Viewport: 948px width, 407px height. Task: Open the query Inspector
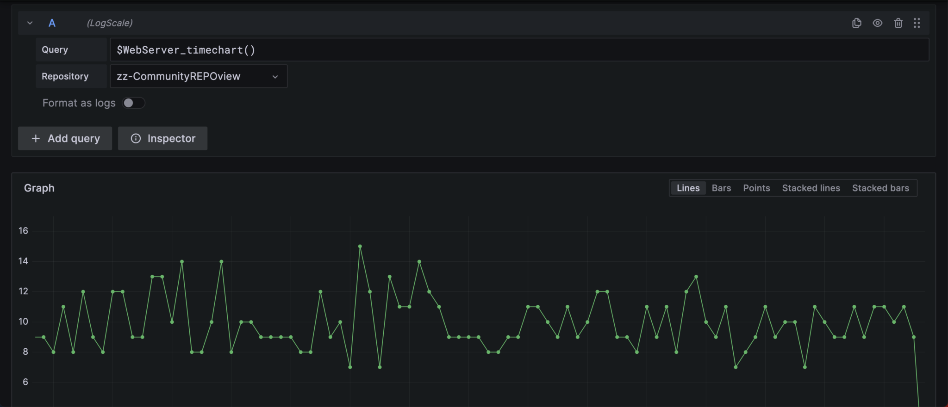click(x=163, y=138)
